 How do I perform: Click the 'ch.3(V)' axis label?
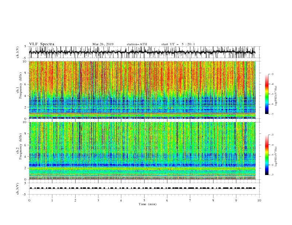click(18, 189)
